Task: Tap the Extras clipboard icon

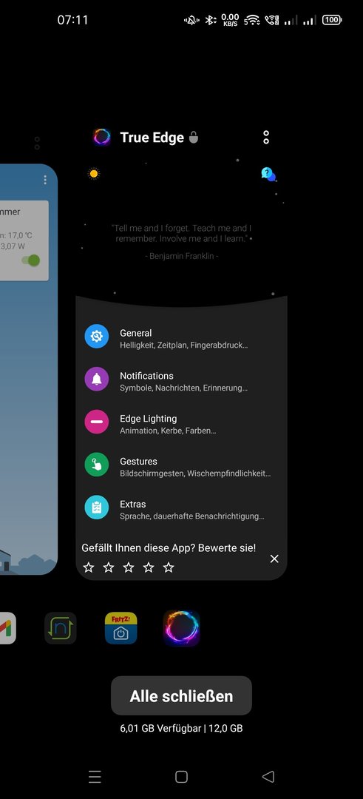Action: pyautogui.click(x=97, y=508)
